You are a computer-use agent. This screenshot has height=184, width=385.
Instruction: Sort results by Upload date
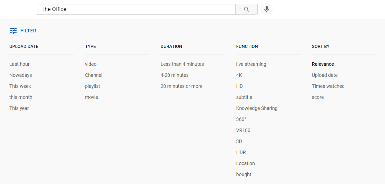point(325,75)
